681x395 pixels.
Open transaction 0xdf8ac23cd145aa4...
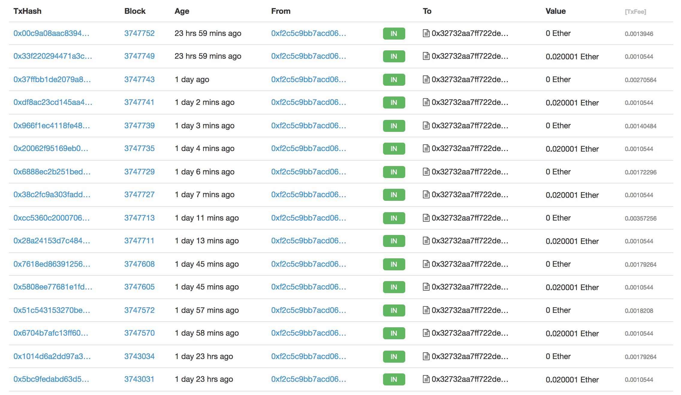53,102
